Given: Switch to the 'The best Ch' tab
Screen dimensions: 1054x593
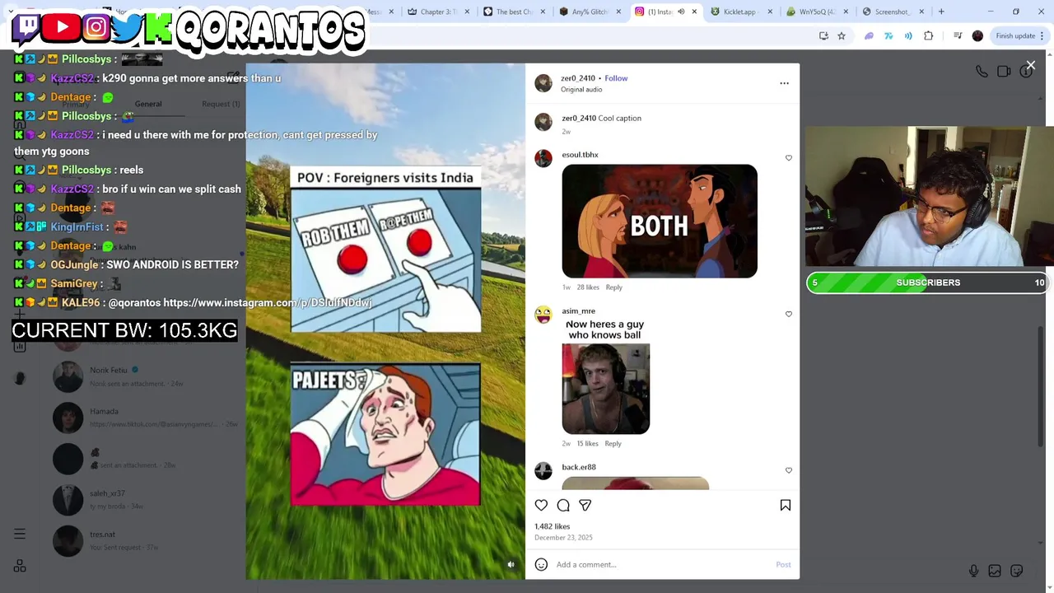Looking at the screenshot, I should click(515, 12).
